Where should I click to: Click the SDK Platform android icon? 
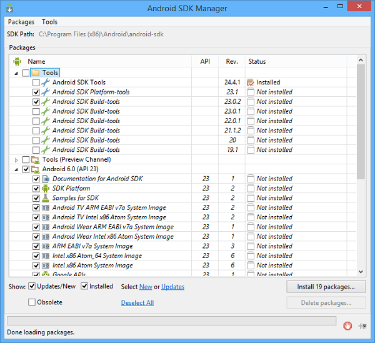click(x=45, y=188)
